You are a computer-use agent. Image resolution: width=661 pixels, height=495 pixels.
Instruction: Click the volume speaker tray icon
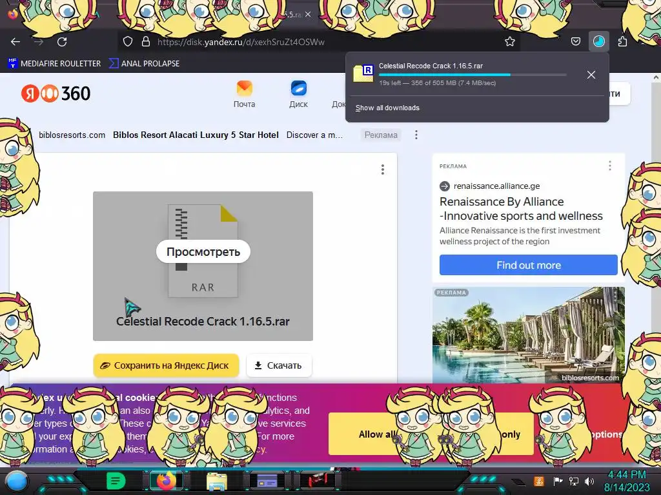[589, 481]
